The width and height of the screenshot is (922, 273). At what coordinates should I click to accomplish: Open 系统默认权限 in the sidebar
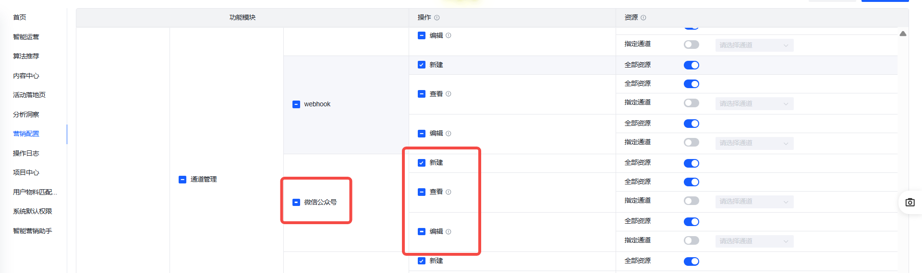pyautogui.click(x=33, y=211)
